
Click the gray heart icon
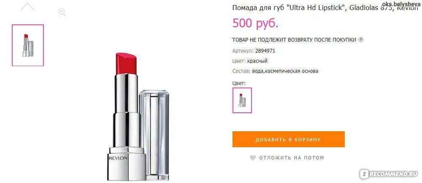(x=253, y=158)
